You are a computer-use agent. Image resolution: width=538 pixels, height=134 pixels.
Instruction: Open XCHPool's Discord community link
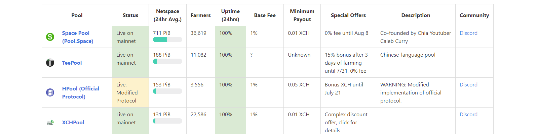click(468, 115)
